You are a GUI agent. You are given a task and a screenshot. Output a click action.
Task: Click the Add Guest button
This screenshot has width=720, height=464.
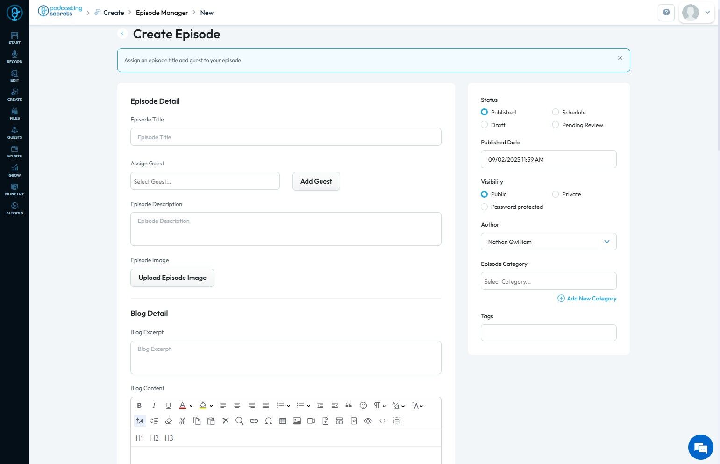(x=316, y=181)
